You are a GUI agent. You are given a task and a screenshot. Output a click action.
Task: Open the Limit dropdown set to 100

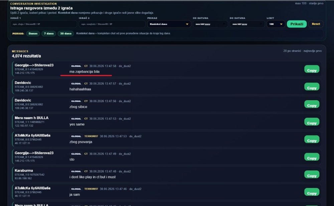coord(276,24)
